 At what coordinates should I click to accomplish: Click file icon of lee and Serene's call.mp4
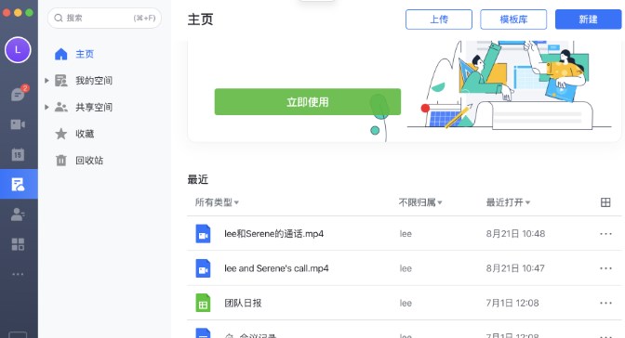[x=203, y=268]
